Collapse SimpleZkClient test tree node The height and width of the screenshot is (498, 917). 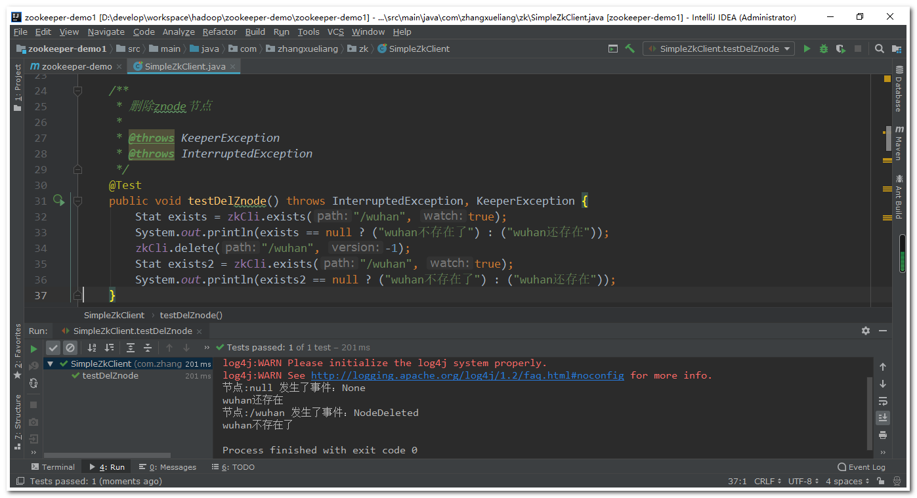(x=51, y=363)
